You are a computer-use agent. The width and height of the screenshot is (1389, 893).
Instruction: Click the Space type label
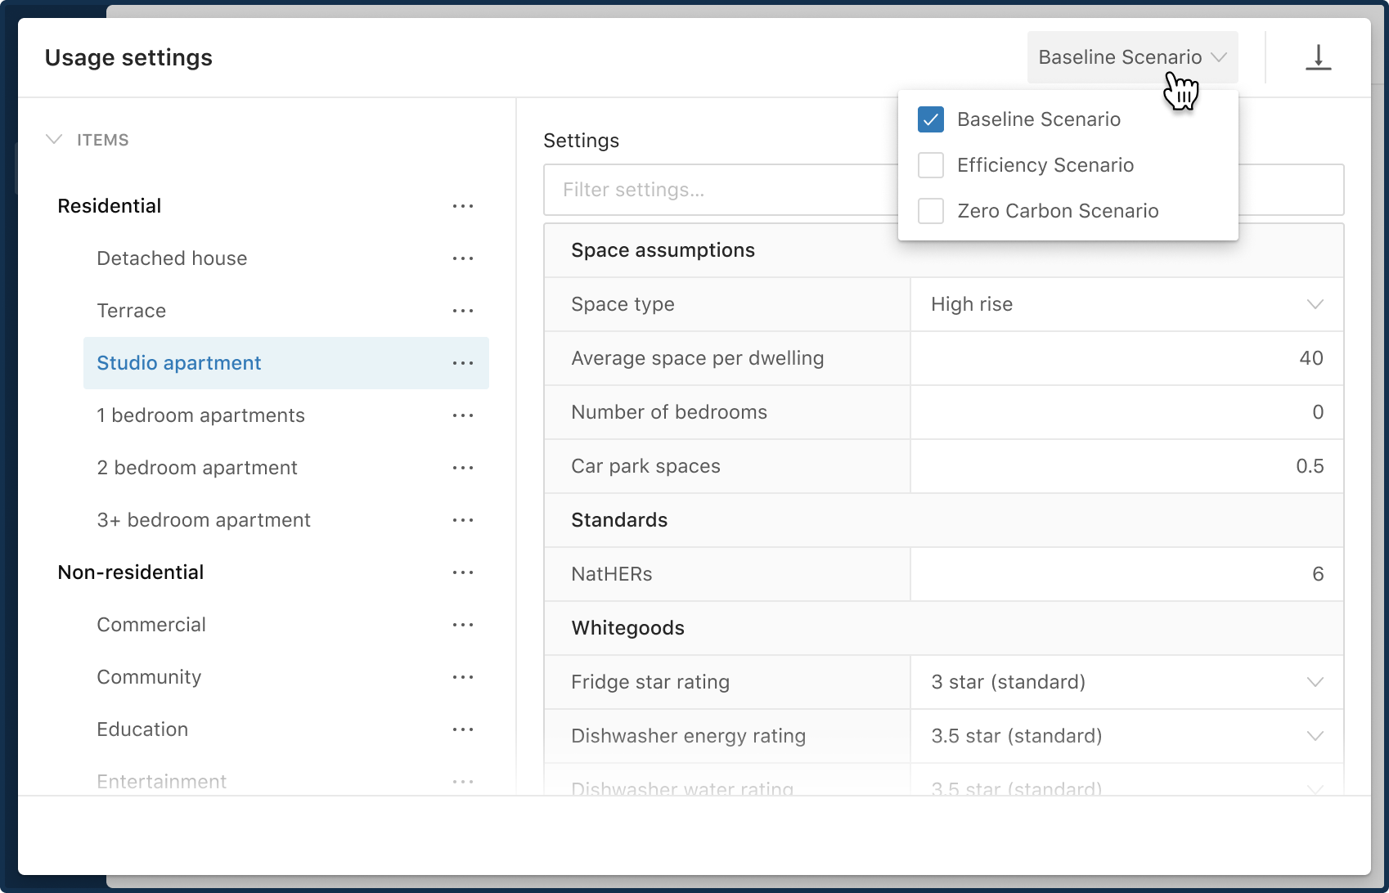point(623,304)
